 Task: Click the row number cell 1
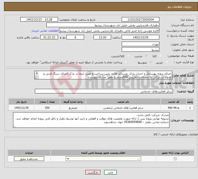coord(190,108)
